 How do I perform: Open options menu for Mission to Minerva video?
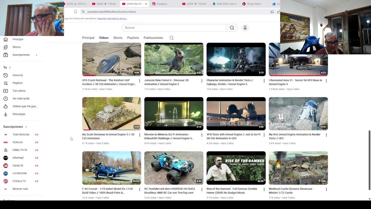click(x=202, y=135)
